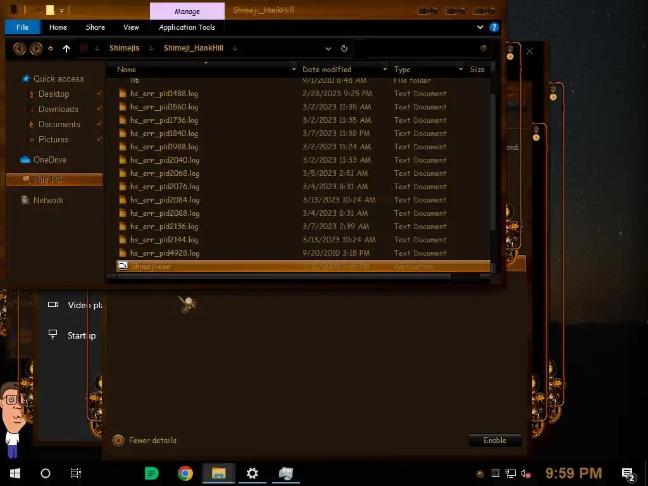Open Cortana search circle

(46, 473)
